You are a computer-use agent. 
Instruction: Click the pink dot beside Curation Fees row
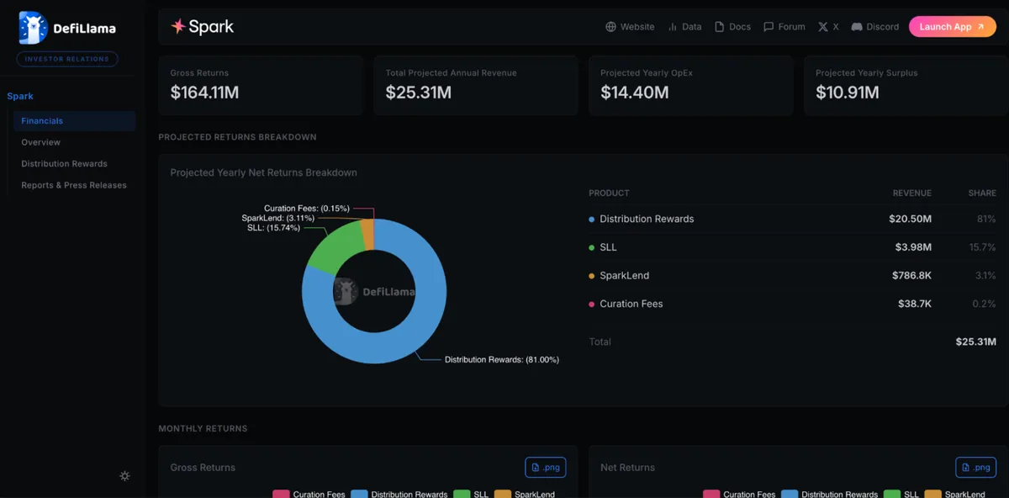click(x=592, y=304)
